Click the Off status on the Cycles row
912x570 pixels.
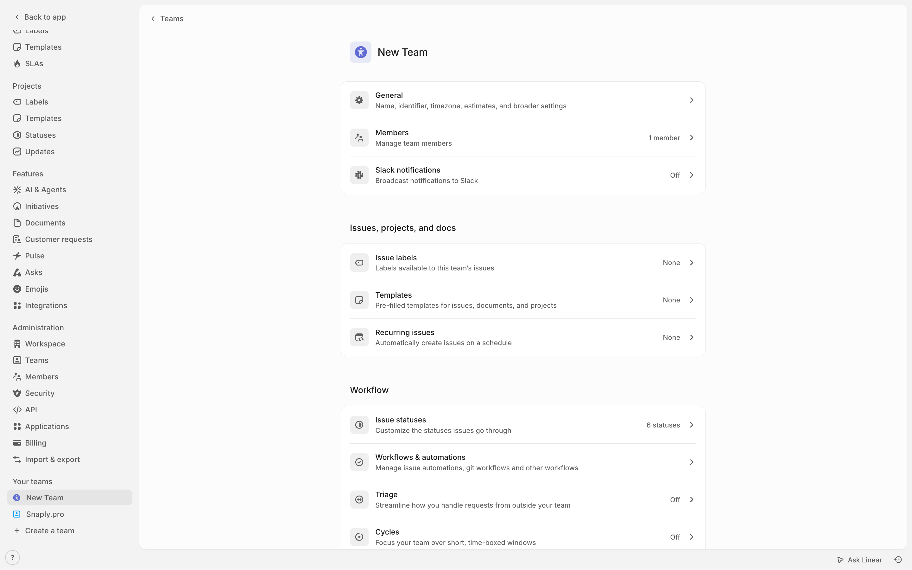(675, 537)
